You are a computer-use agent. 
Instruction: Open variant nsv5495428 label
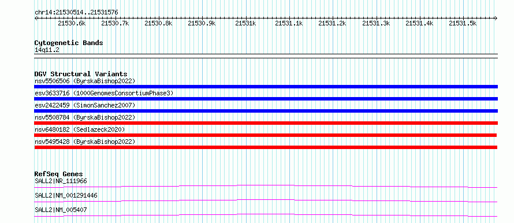pyautogui.click(x=85, y=142)
